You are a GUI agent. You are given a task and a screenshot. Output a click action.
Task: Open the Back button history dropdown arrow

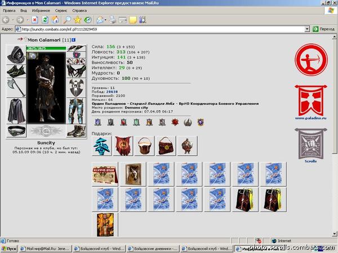[x=13, y=20]
